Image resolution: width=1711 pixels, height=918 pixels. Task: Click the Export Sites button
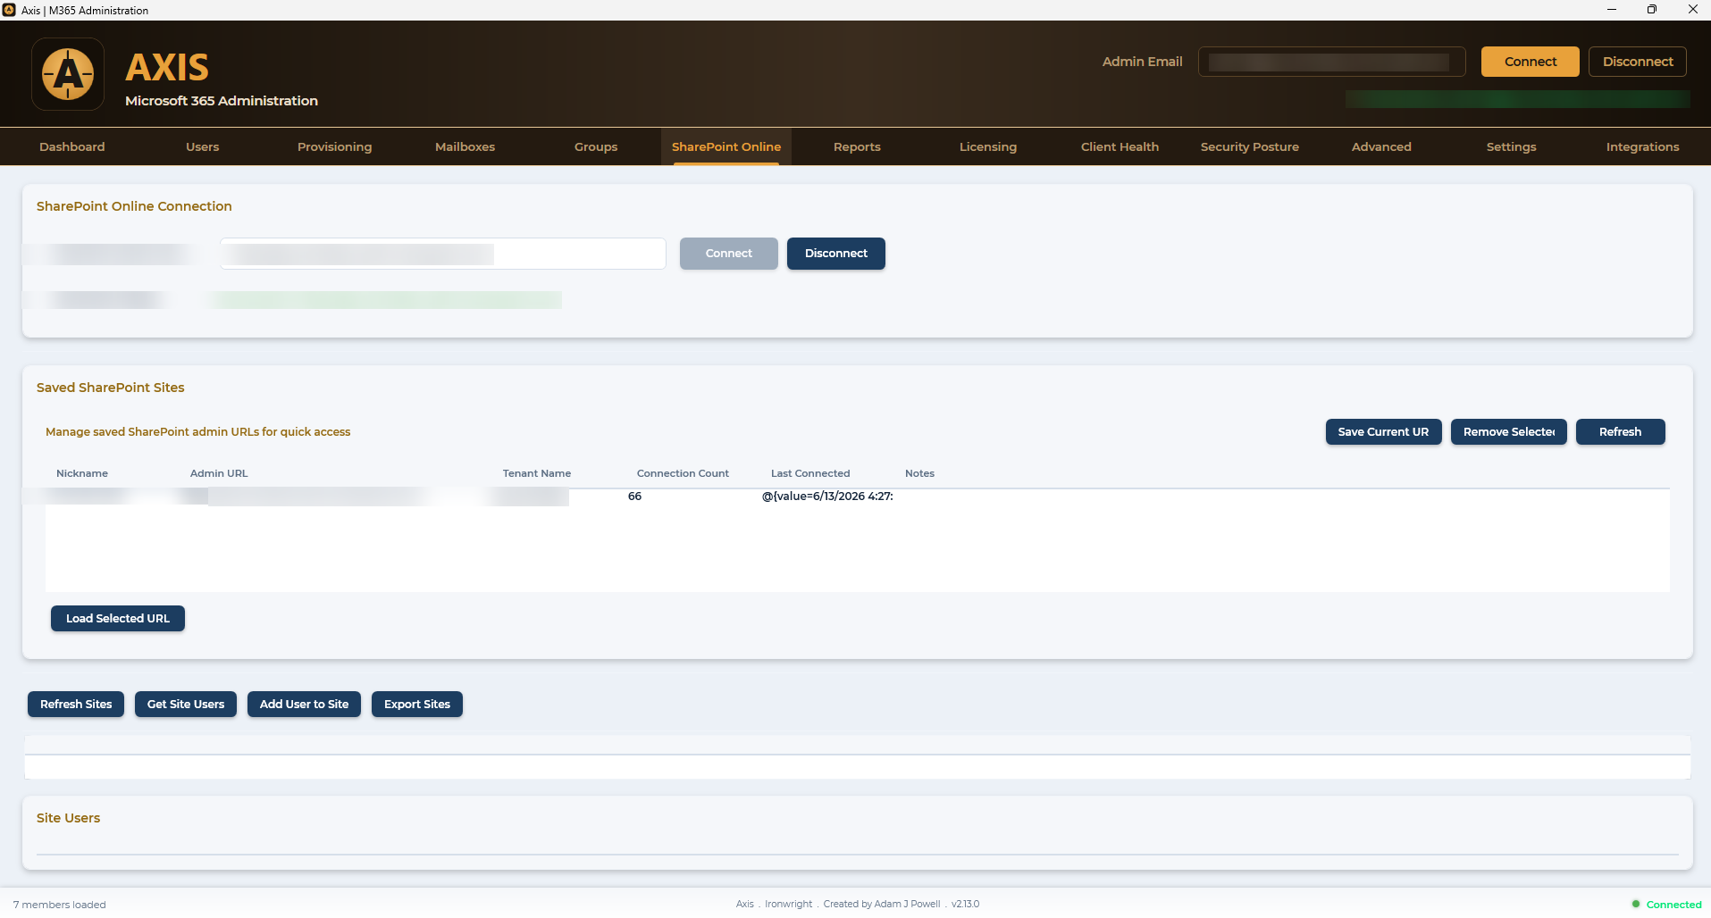tap(417, 705)
